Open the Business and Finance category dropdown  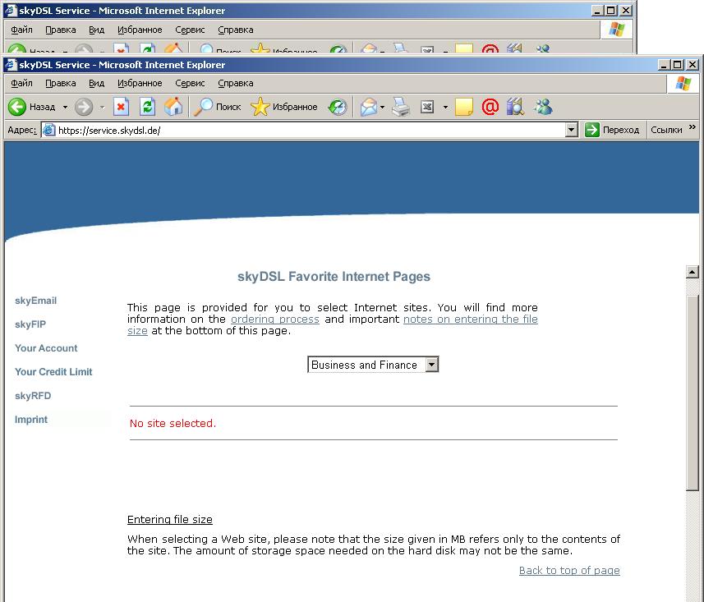click(x=373, y=365)
